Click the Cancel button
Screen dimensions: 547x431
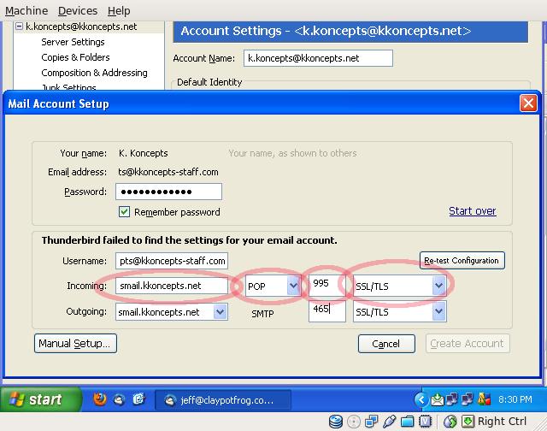(386, 344)
